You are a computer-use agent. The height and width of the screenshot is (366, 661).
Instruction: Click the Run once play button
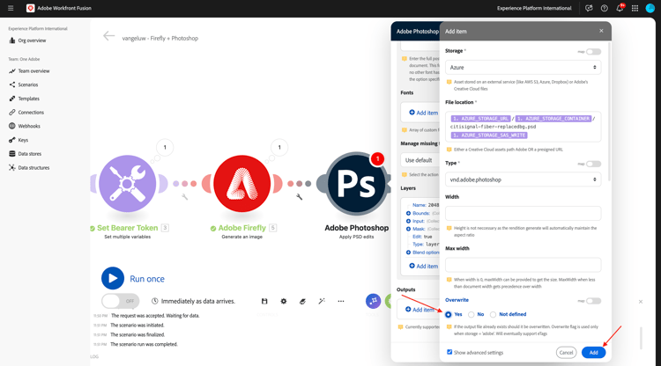(113, 279)
